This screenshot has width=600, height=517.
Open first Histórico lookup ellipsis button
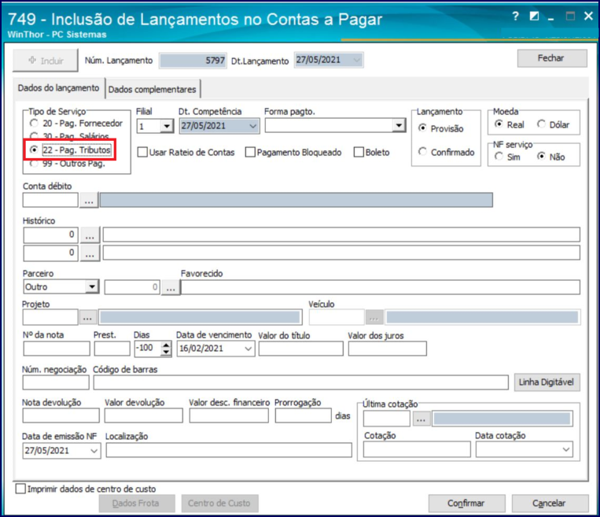point(90,235)
